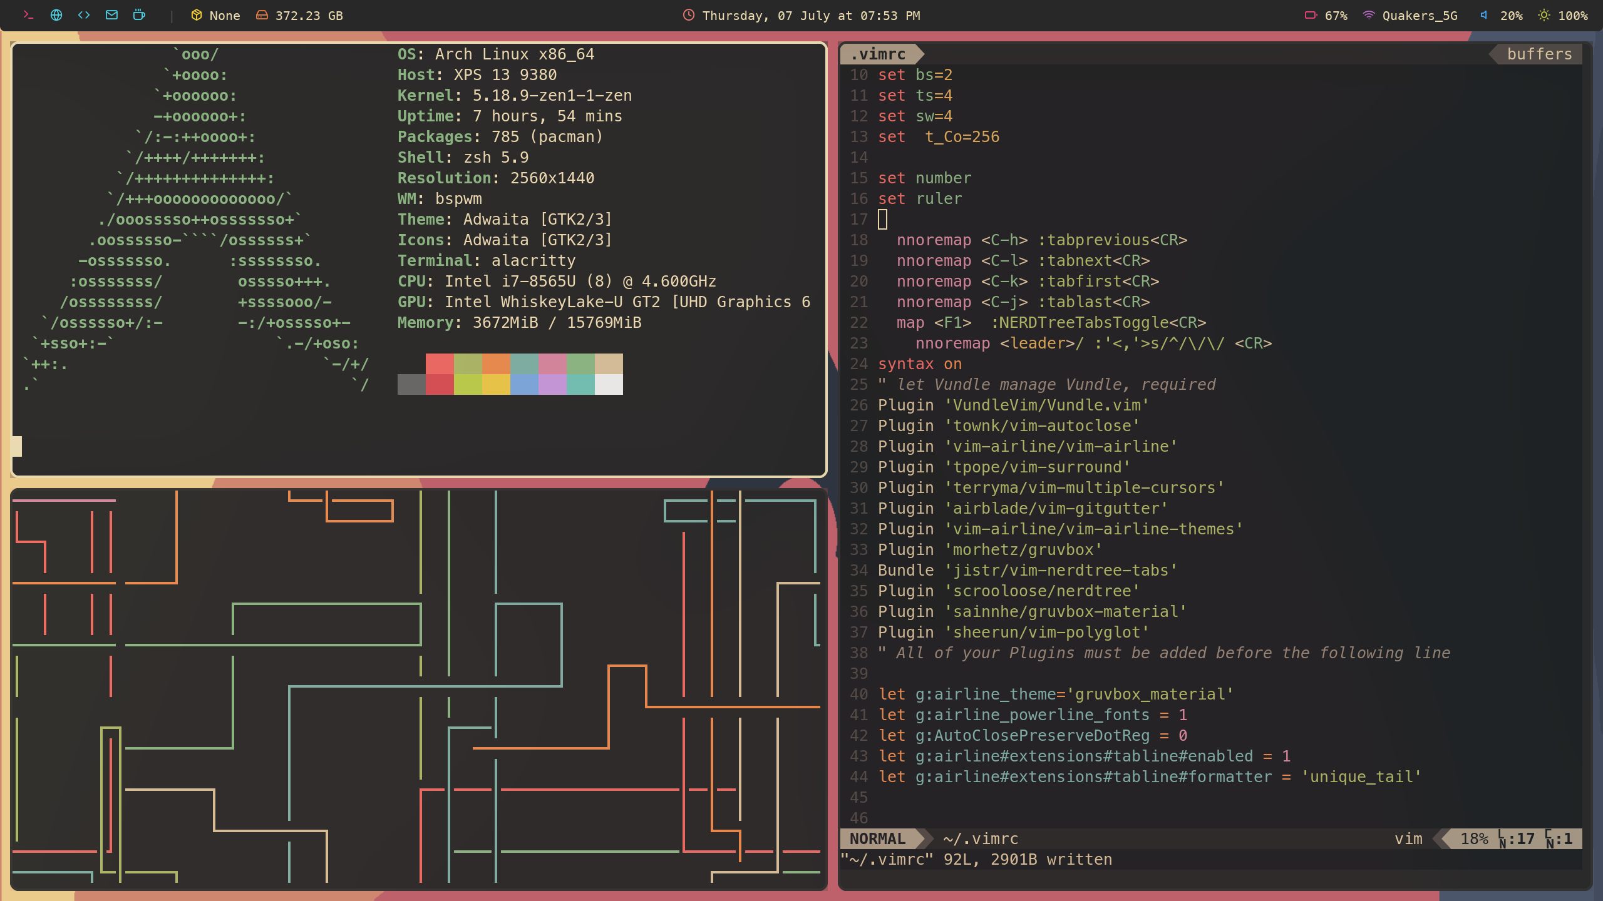
Task: Click the 67% battery level text
Action: [x=1336, y=16]
